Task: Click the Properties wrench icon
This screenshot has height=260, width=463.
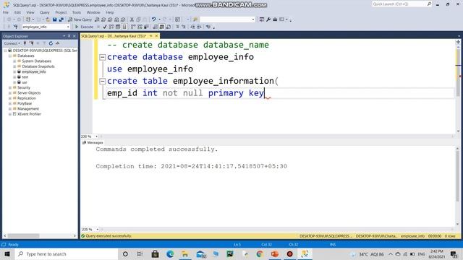Action: (x=268, y=19)
